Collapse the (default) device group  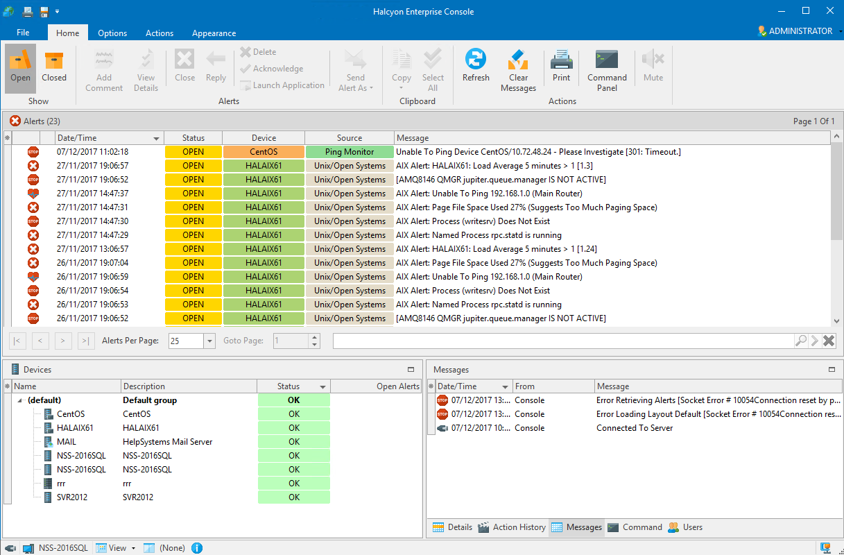tap(19, 400)
